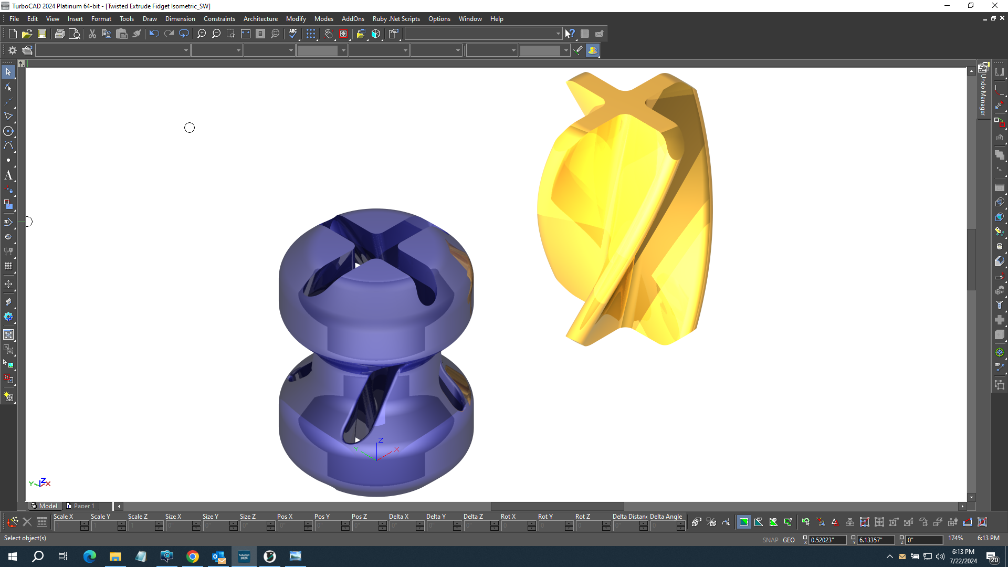
Task: Click the X coordinate field showing 0.52023"
Action: [827, 540]
